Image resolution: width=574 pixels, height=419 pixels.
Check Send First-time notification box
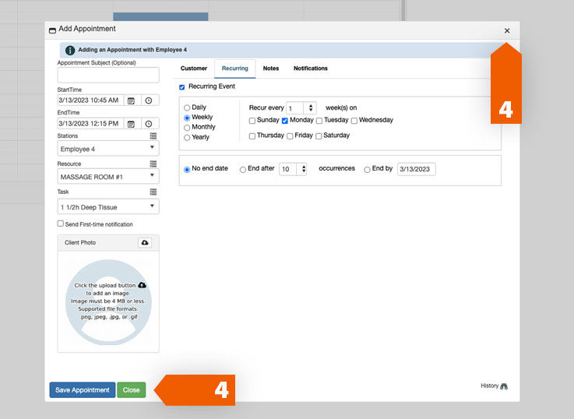pyautogui.click(x=61, y=224)
